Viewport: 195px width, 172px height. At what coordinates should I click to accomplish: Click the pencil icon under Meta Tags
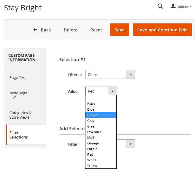[x=15, y=97]
